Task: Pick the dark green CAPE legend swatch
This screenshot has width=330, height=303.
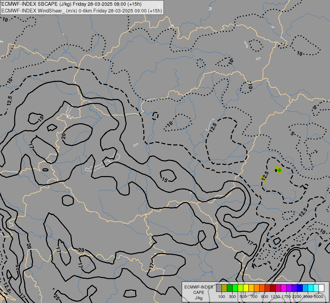Action: (230, 288)
